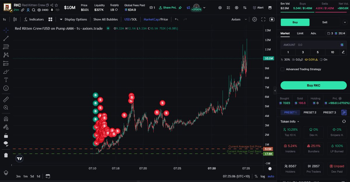Edit quick amounts with pencil icon
Screen dimensions: 350x182
tap(343, 52)
